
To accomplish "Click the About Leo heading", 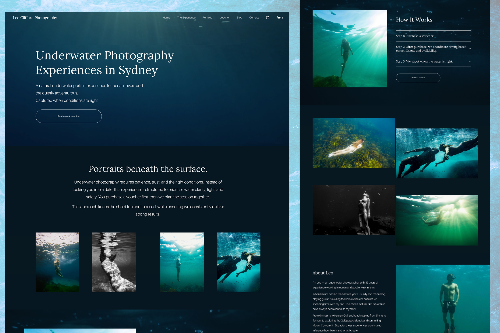I will coord(323,273).
